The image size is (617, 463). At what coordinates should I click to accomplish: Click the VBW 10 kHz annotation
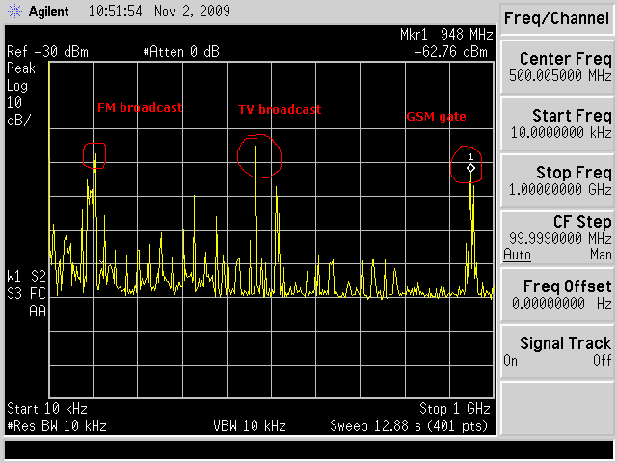250,426
